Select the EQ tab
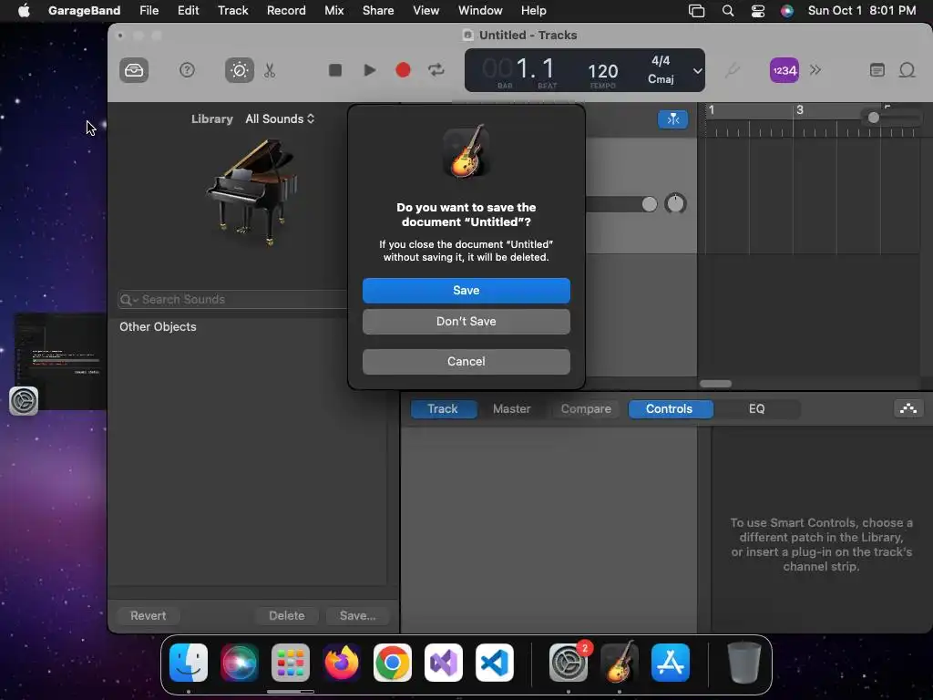The width and height of the screenshot is (933, 700). (756, 409)
